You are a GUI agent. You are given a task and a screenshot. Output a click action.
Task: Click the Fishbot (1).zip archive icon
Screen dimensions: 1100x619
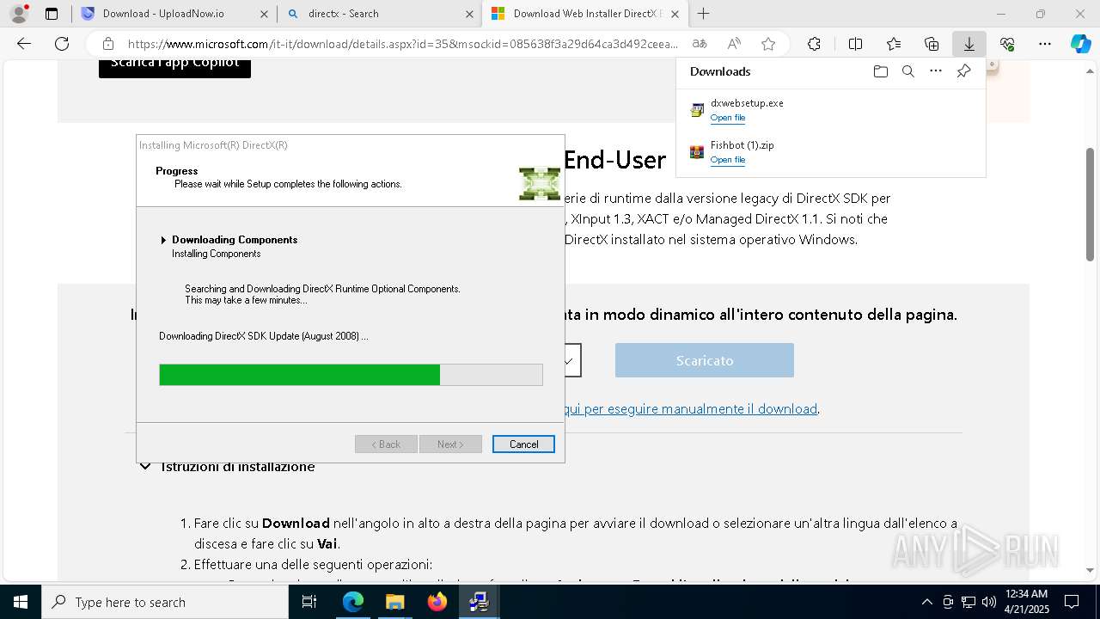(x=697, y=152)
